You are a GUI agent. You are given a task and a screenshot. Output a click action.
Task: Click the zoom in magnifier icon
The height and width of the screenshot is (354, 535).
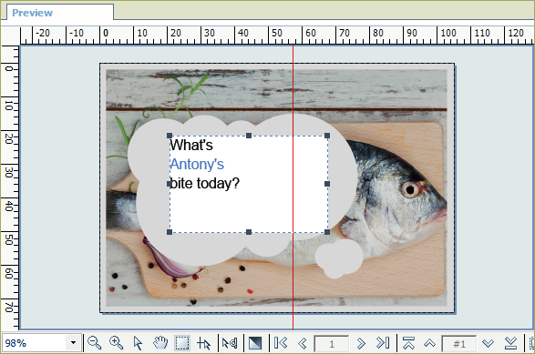coord(116,343)
